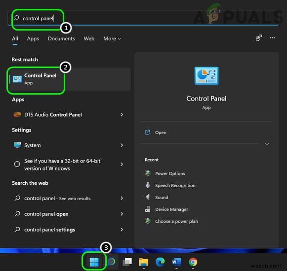Viewport: 287px width, 271px height.
Task: Select the System settings result
Action: click(x=69, y=145)
